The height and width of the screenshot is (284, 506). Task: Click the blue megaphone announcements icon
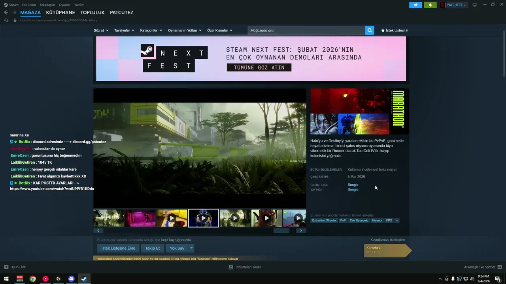(x=415, y=5)
